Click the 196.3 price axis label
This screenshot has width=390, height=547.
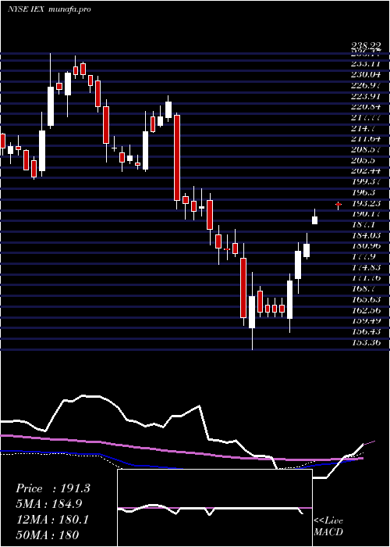[363, 192]
